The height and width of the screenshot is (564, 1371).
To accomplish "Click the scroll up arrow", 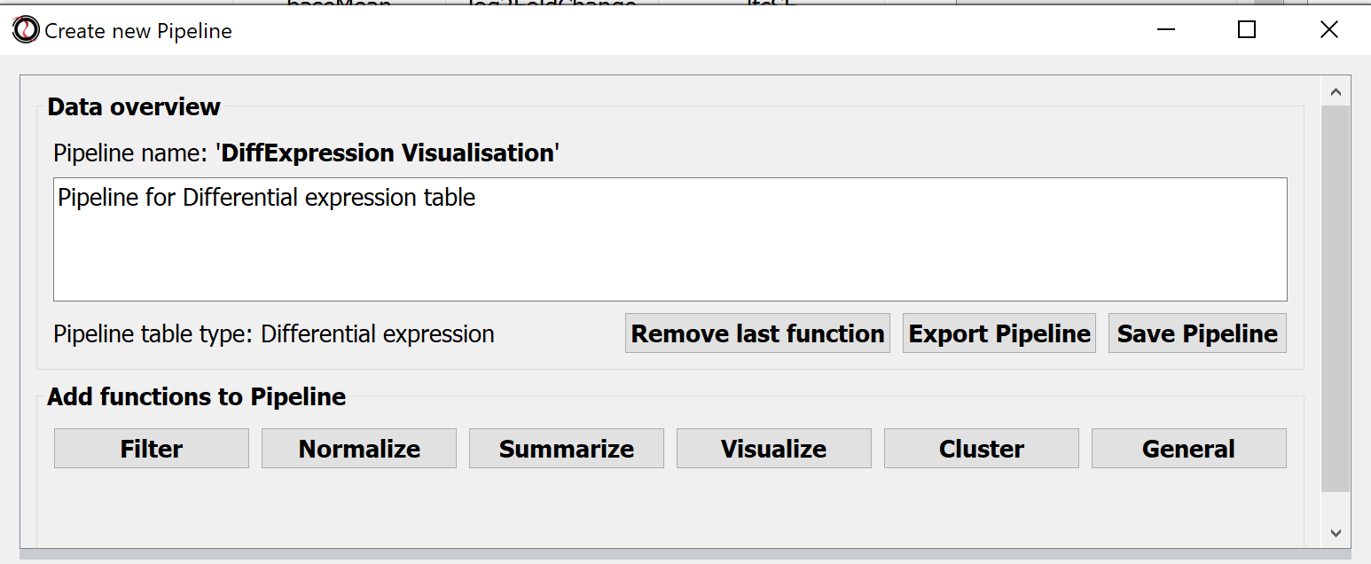I will [x=1336, y=92].
